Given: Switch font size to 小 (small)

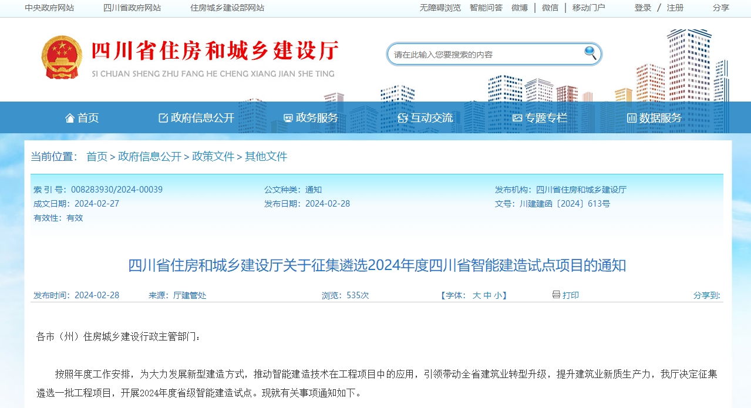Looking at the screenshot, I should (499, 295).
